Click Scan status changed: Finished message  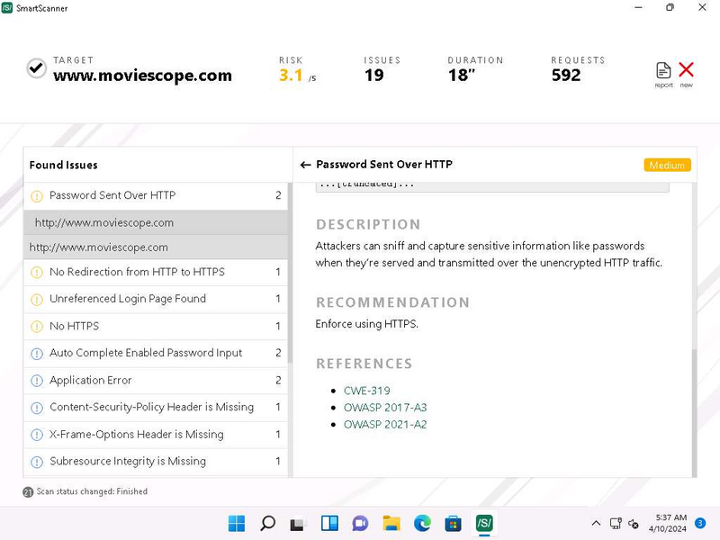tap(92, 491)
